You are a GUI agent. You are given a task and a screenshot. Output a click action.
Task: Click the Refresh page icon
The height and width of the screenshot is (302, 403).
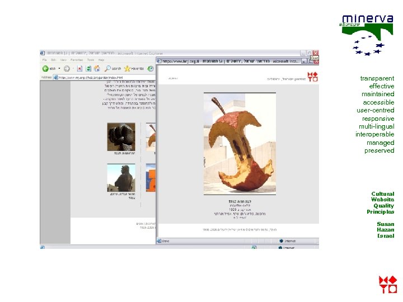88,69
